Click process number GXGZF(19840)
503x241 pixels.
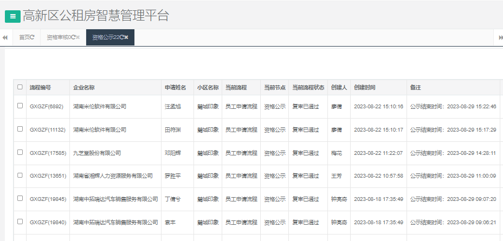[x=48, y=223]
